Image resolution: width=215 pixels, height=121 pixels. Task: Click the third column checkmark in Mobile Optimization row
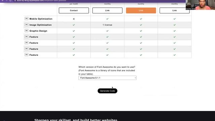[x=141, y=19]
